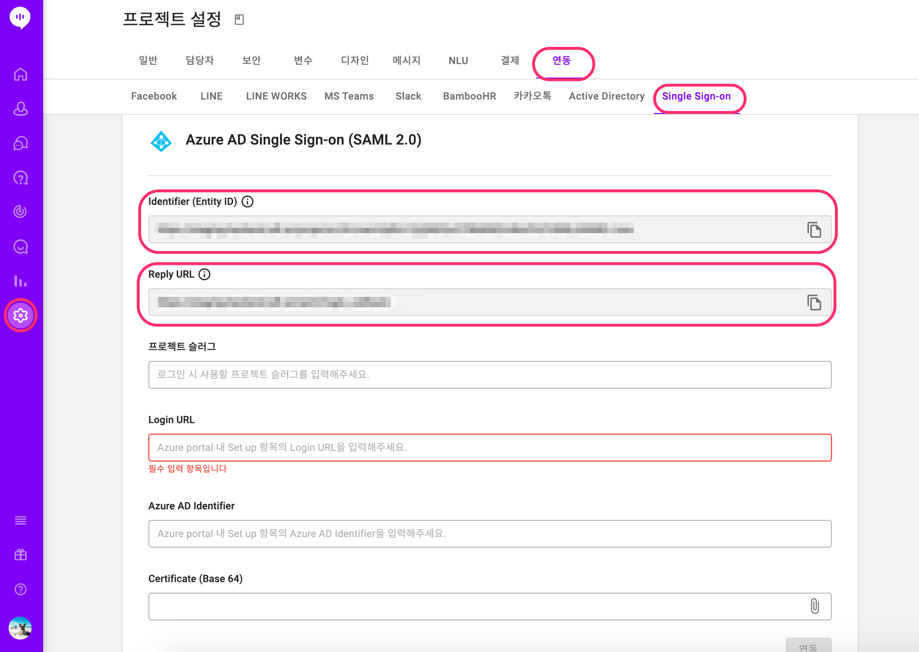Switch to the 디자인 tab
919x652 pixels.
(x=355, y=60)
